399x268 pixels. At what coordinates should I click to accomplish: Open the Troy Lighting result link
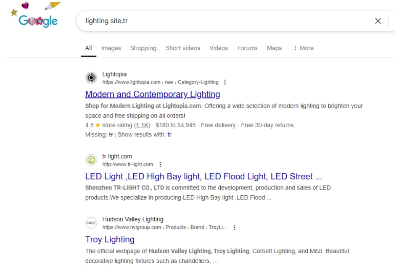click(110, 239)
